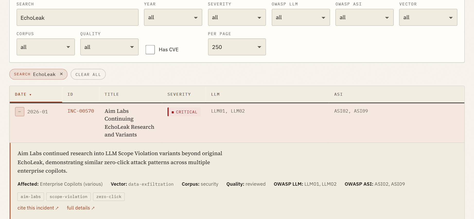Sort table by Date column

(x=36, y=94)
